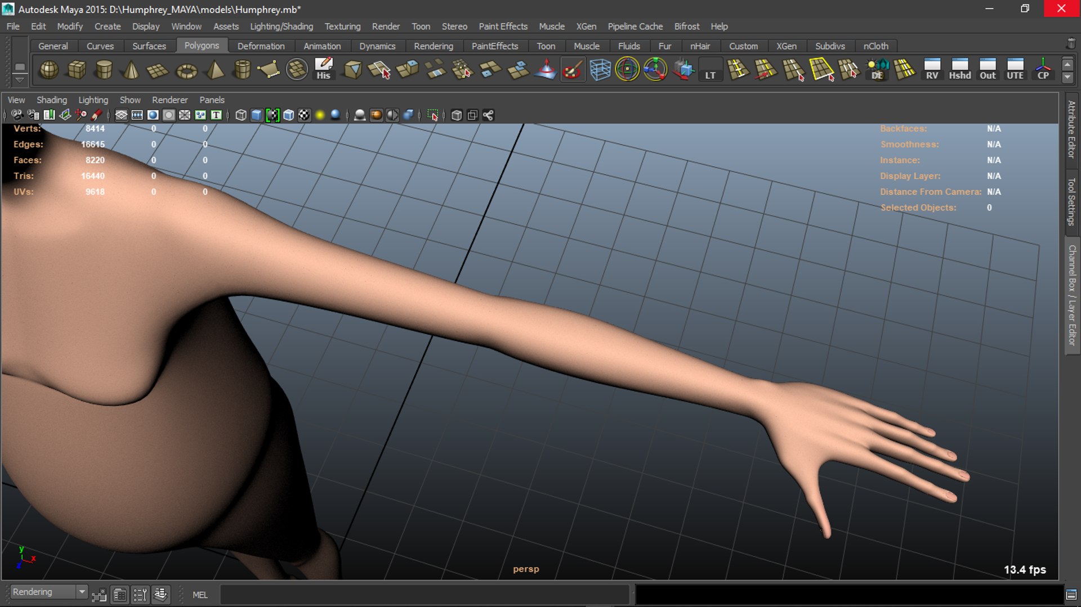Open the Lighting/Shading main menu
This screenshot has width=1081, height=607.
(x=282, y=26)
